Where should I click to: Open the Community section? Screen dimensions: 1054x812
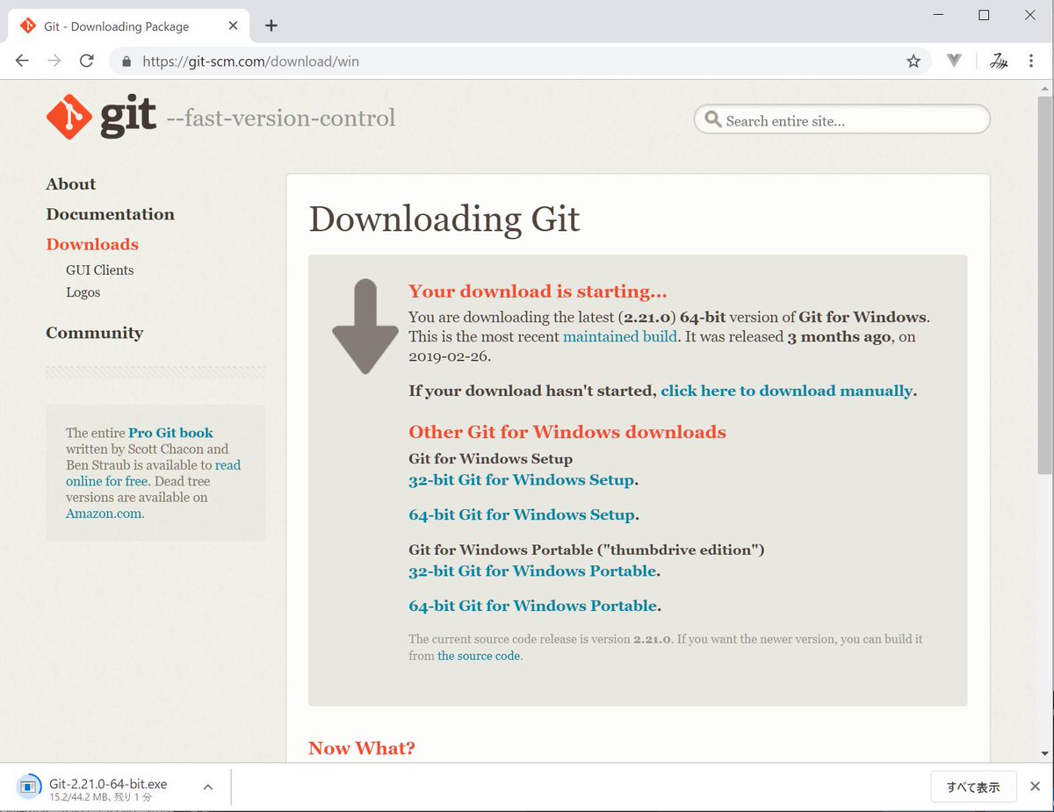tap(94, 333)
